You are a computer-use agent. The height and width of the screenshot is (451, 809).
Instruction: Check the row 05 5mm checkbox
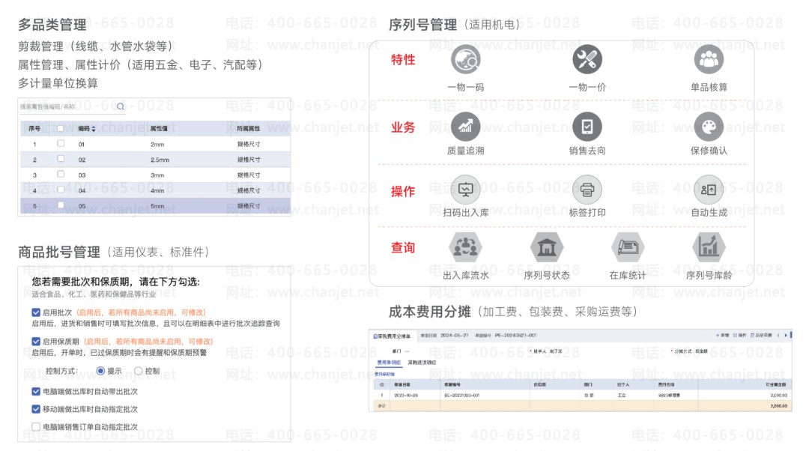61,205
